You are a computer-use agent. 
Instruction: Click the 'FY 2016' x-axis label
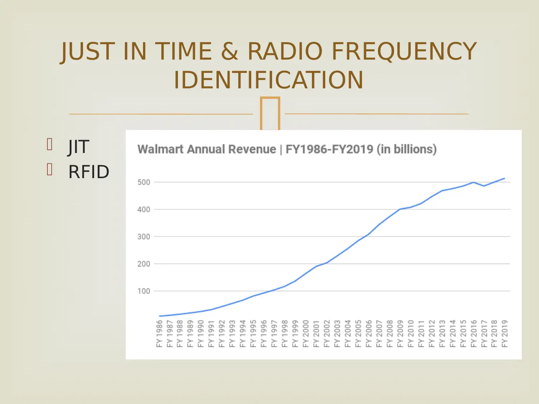pyautogui.click(x=473, y=334)
